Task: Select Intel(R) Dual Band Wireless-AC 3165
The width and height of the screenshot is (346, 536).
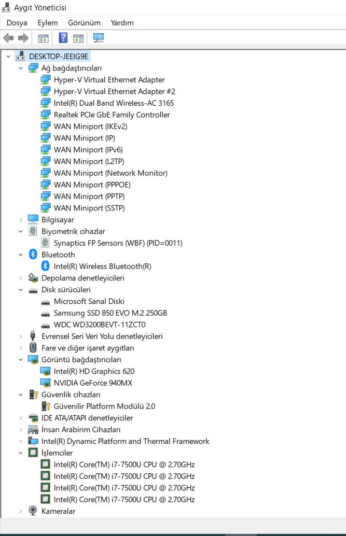Action: pyautogui.click(x=114, y=103)
